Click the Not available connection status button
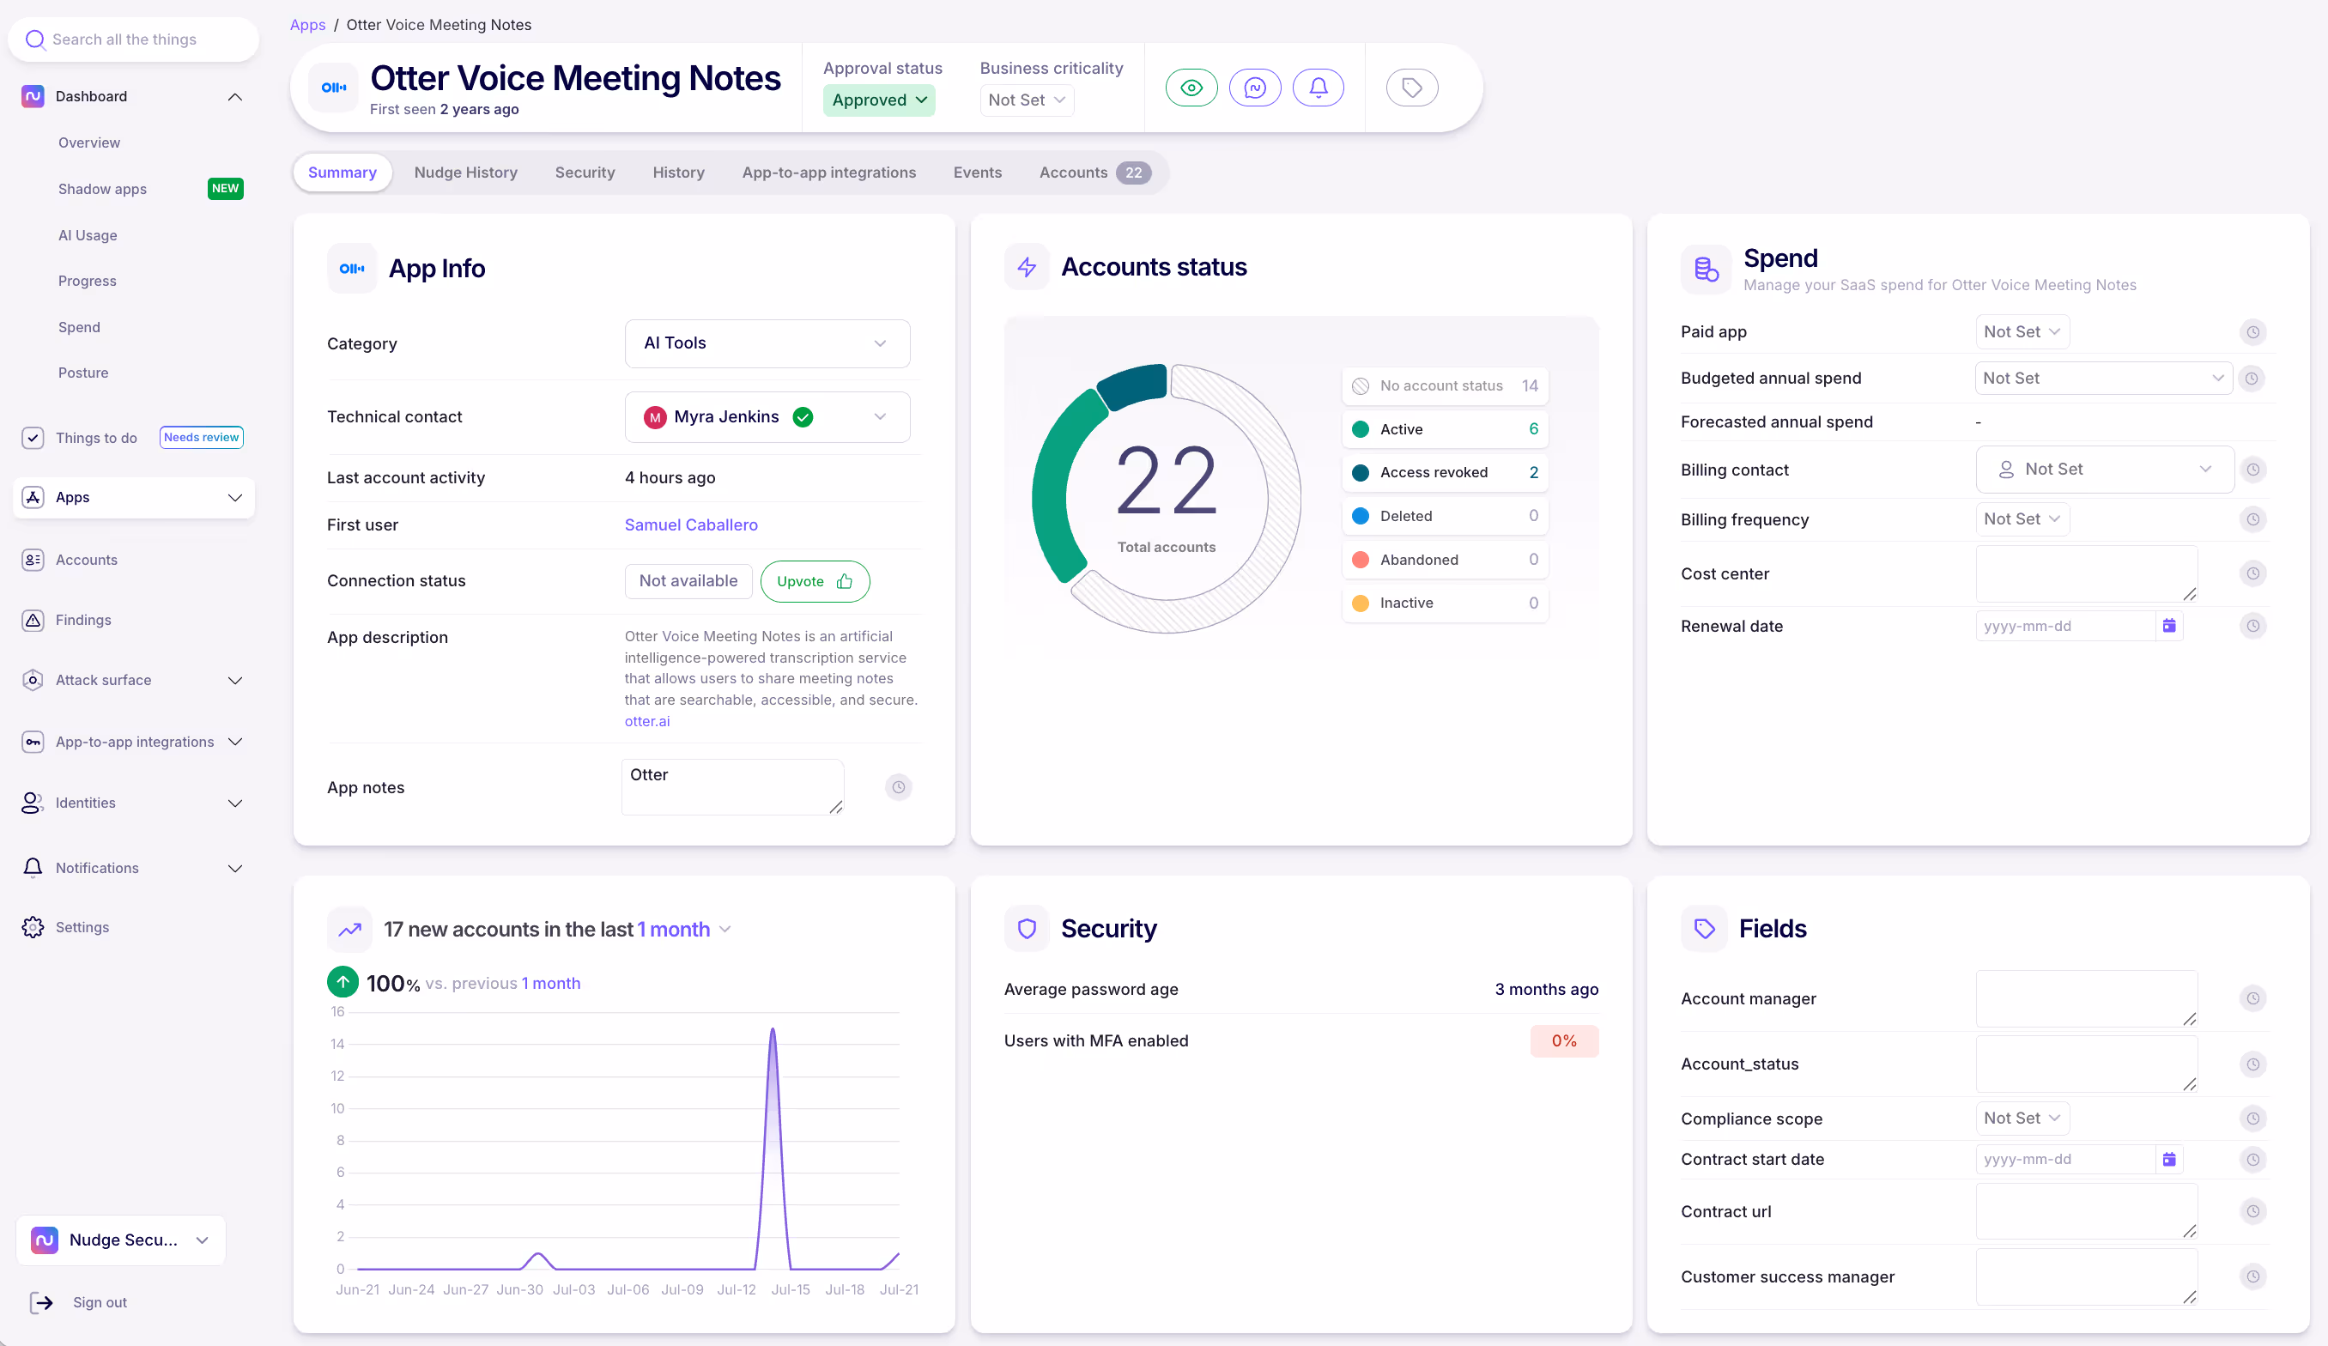This screenshot has width=2328, height=1346. 688,581
